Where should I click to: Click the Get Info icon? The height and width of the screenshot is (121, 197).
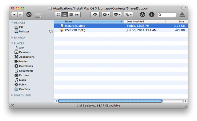(x=152, y=14)
